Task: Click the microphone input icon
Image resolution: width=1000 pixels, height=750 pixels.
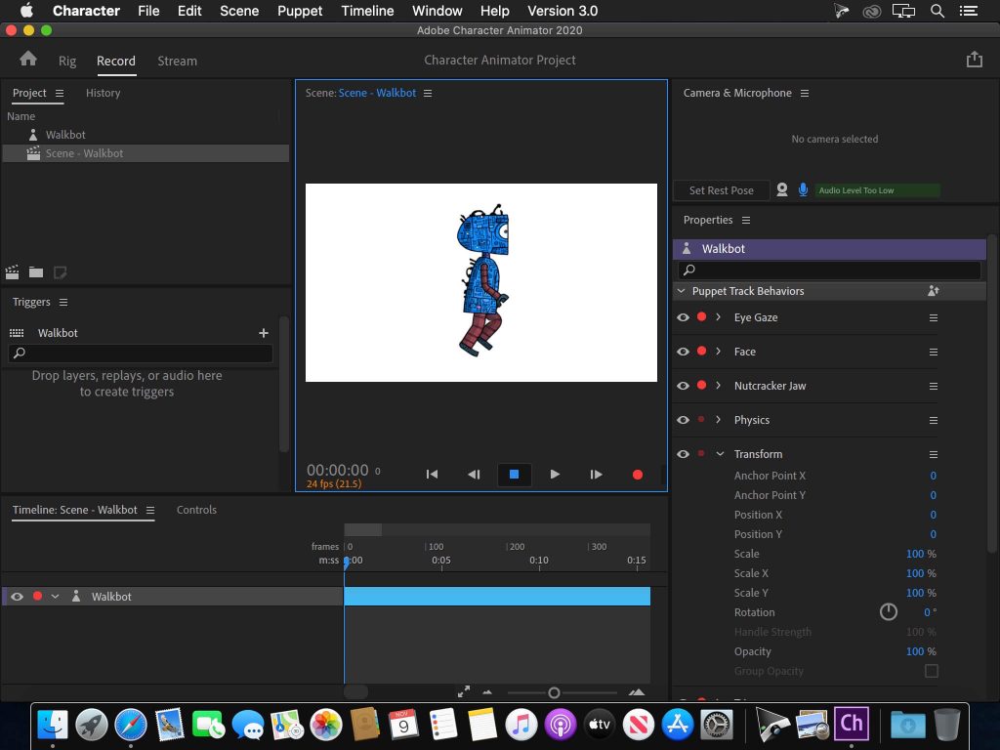Action: [x=803, y=189]
